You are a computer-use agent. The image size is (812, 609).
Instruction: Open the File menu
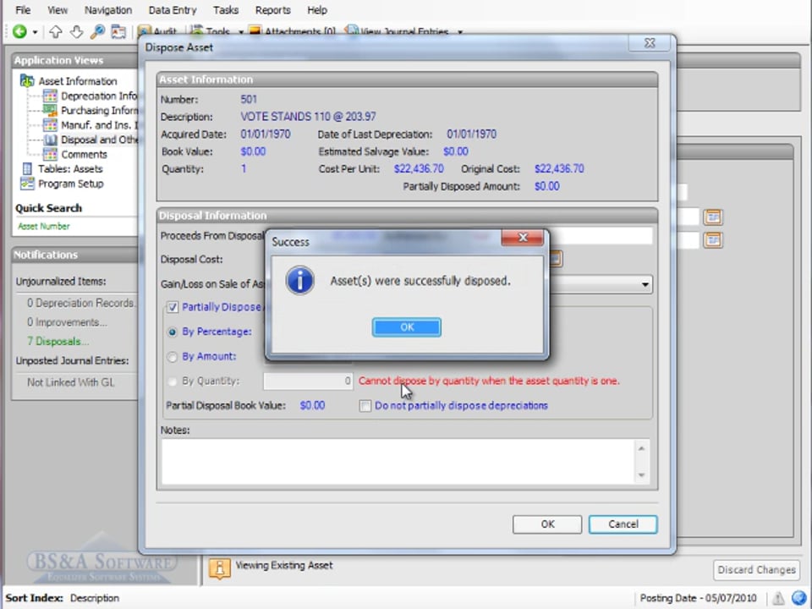coord(23,10)
